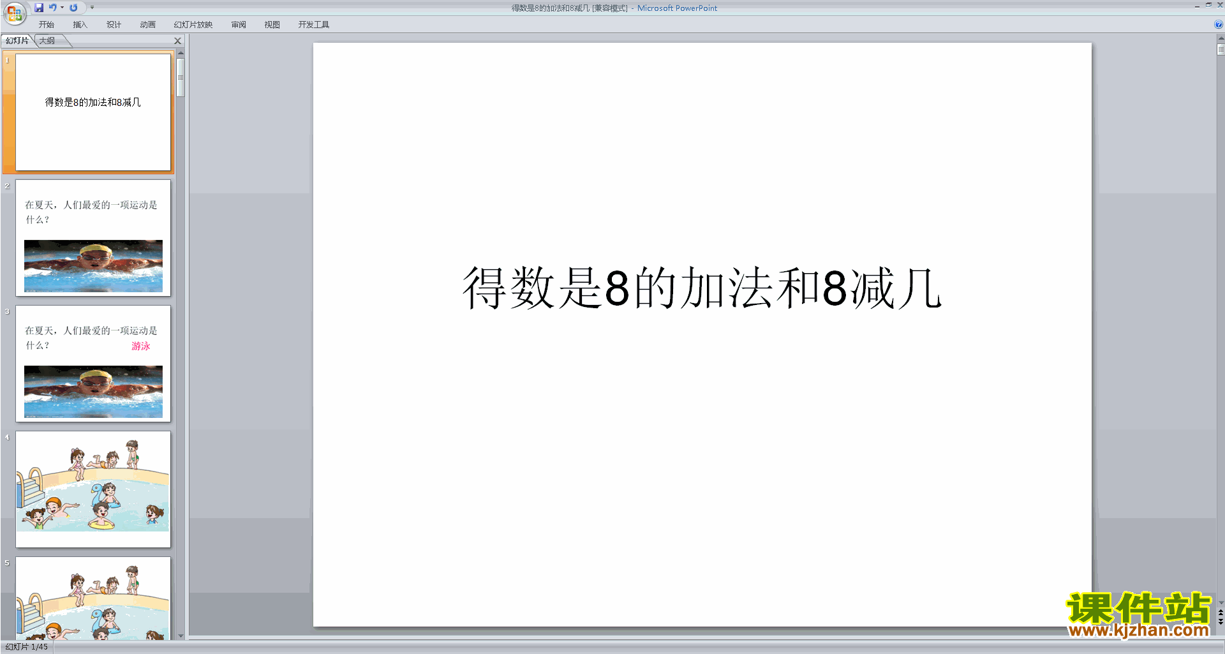Select slide 4 thumbnail with pool cartoon
The image size is (1225, 654).
pos(93,489)
